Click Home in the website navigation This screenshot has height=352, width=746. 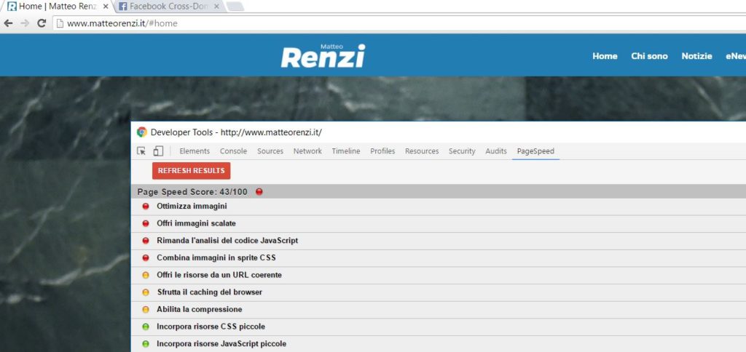coord(605,56)
